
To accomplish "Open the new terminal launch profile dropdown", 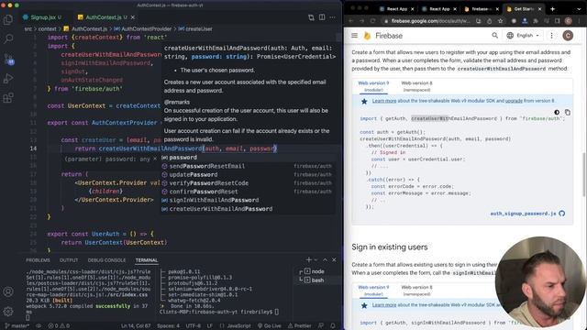I will pyautogui.click(x=316, y=259).
